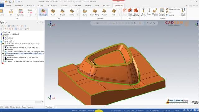The height and width of the screenshot is (112, 199).
Task: Open Toolpath Transform
Action: (162, 12)
